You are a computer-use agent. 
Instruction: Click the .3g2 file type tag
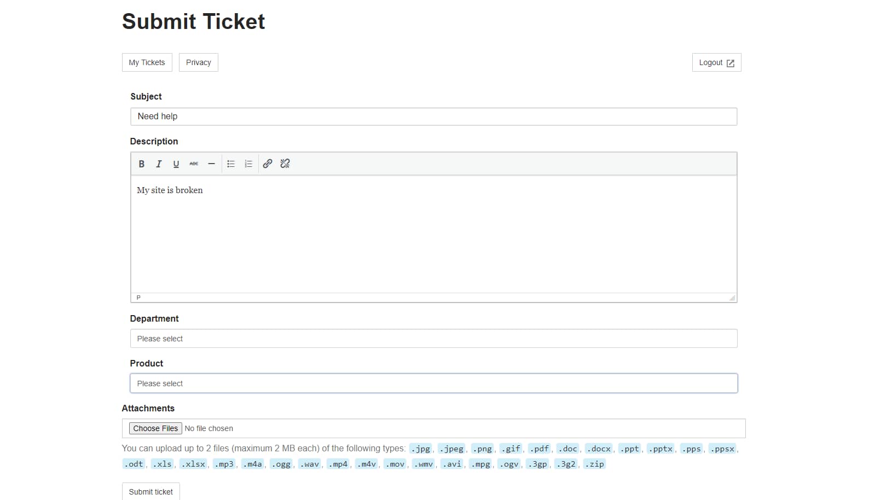coord(566,464)
